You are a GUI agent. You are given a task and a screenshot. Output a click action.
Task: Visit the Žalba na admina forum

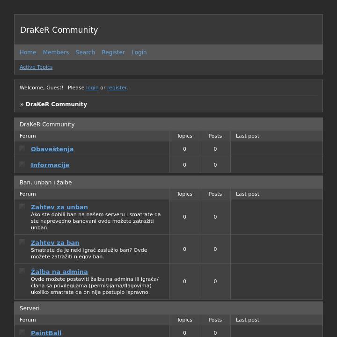click(x=59, y=271)
